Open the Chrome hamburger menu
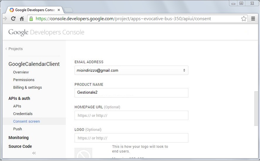The image size is (260, 161). point(253,19)
